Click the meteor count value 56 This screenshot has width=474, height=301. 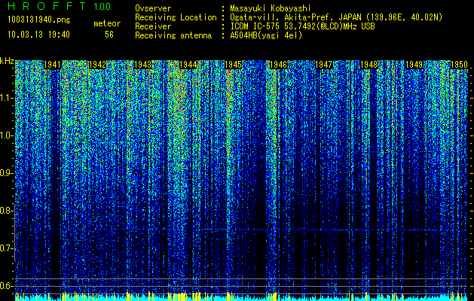tap(109, 35)
